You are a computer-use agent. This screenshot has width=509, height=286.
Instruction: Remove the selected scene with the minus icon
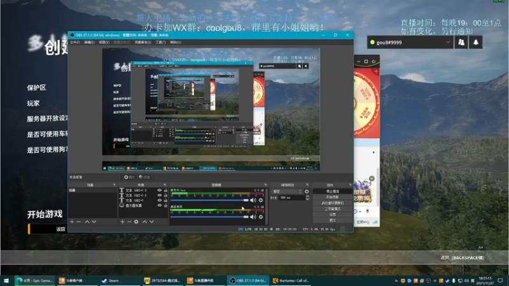pos(78,222)
